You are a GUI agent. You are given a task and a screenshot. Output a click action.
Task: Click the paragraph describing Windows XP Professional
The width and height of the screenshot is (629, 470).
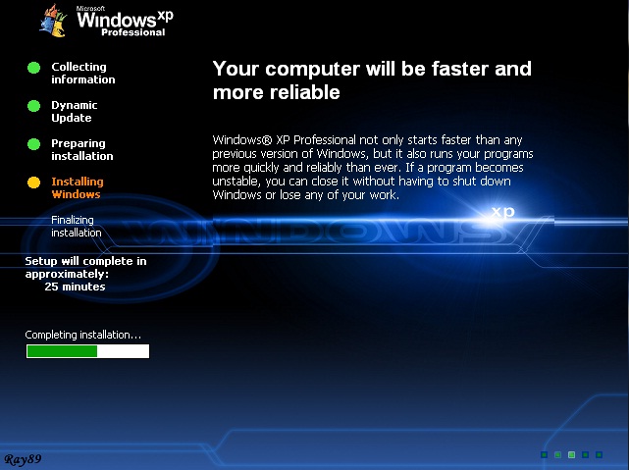373,168
